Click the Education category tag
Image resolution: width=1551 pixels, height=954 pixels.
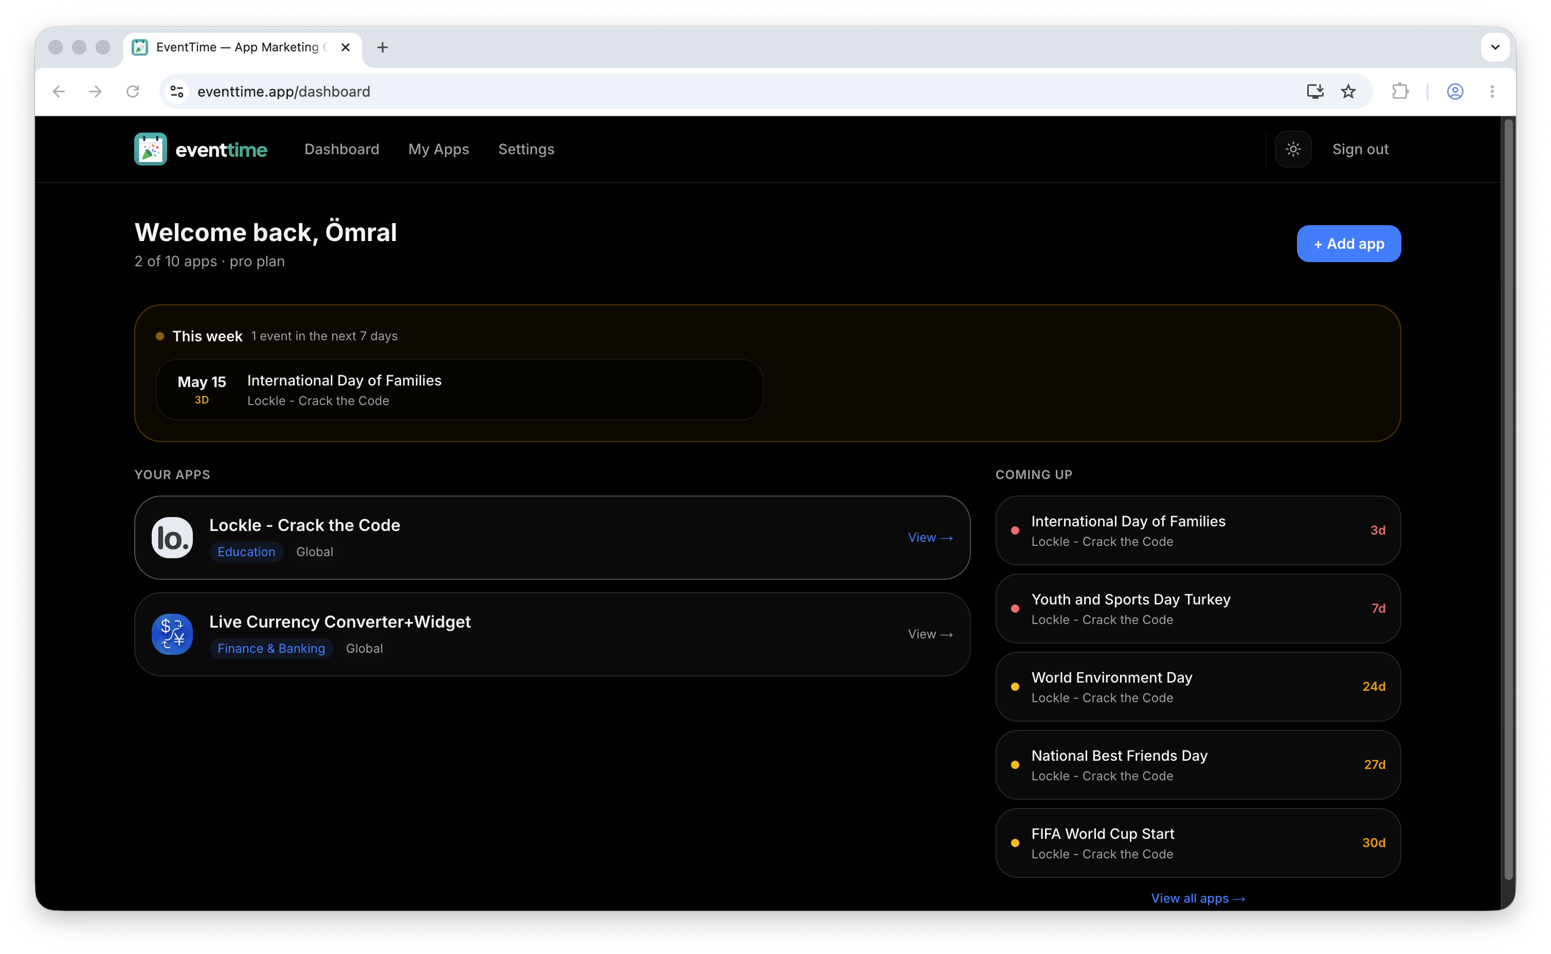(x=246, y=552)
